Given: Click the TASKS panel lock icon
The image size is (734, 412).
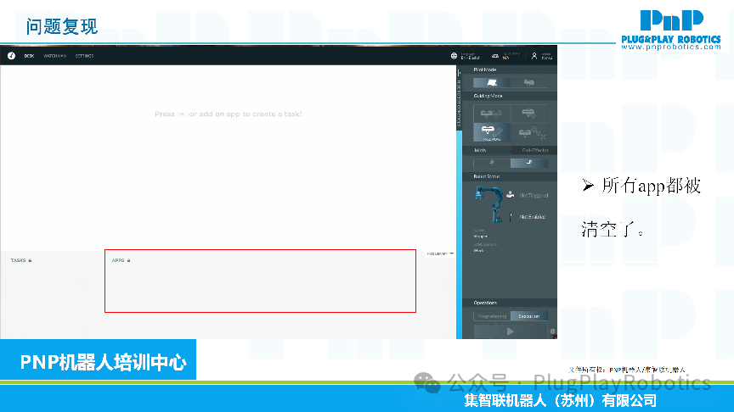Looking at the screenshot, I should (x=30, y=260).
